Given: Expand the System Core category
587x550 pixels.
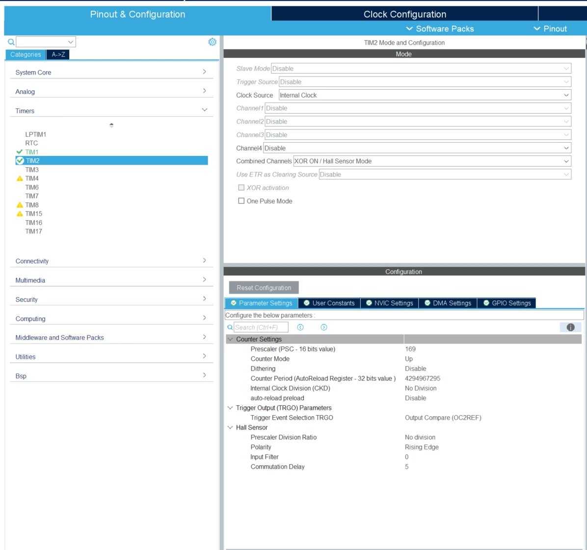Looking at the screenshot, I should 111,72.
